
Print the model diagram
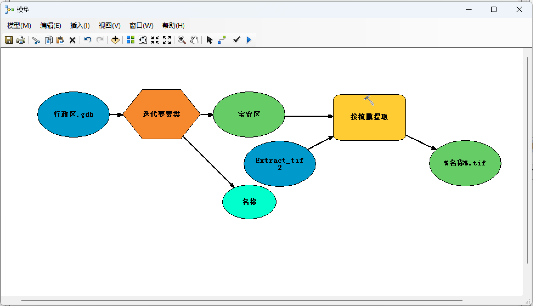21,40
